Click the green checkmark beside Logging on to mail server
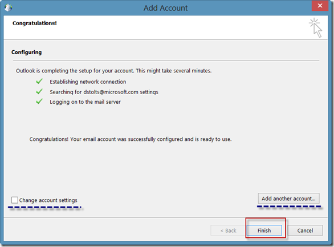 39,102
